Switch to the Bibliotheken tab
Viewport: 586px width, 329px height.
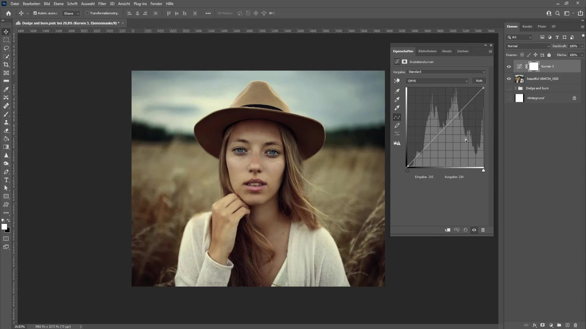[x=427, y=51]
